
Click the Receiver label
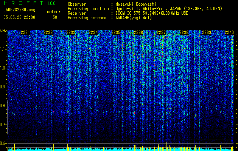77,13
